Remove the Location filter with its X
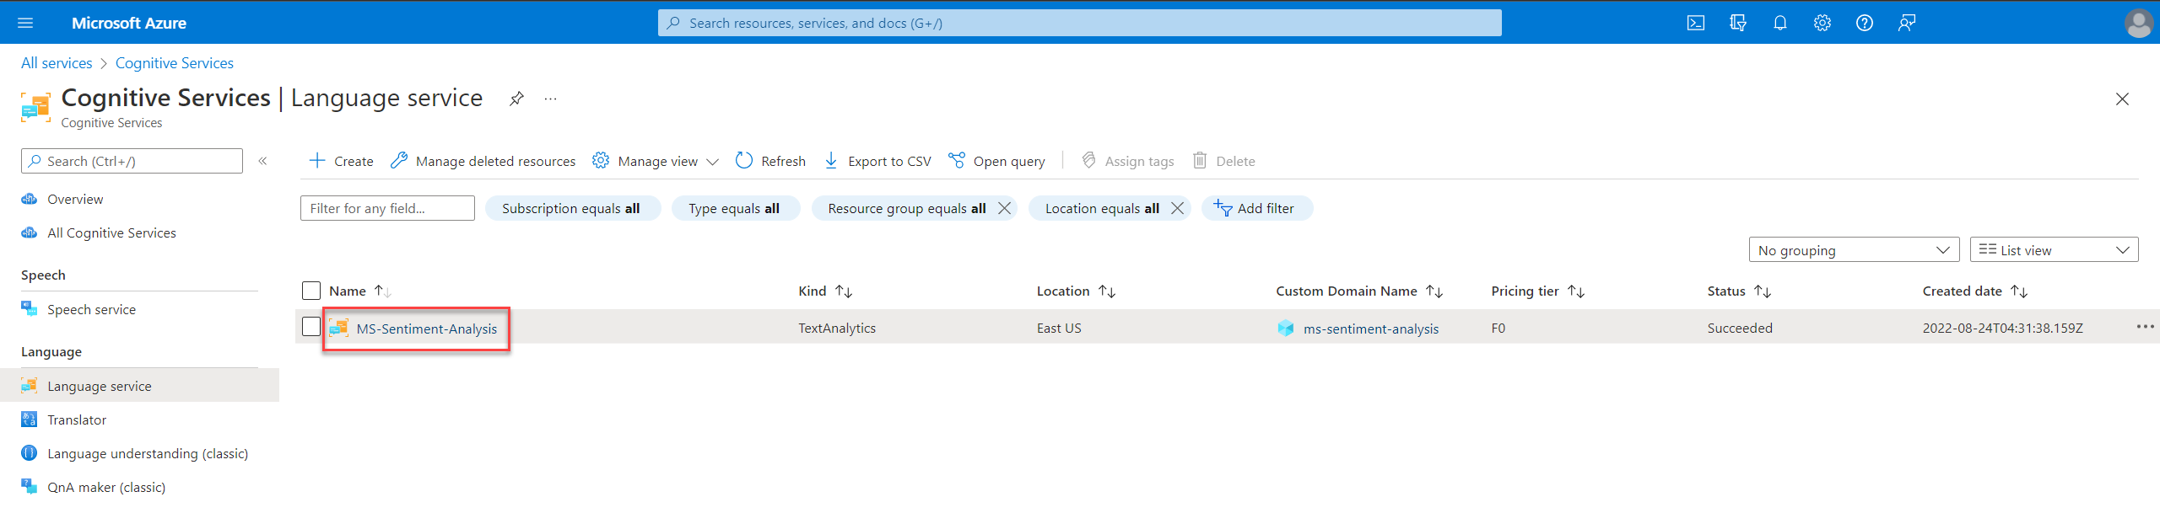Image resolution: width=2160 pixels, height=513 pixels. tap(1177, 208)
